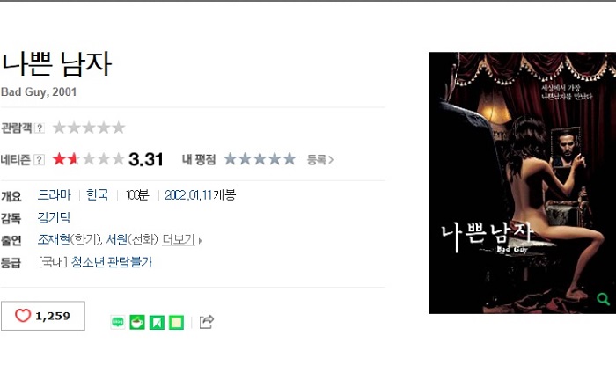Share to Naver cafe cup icon

(137, 322)
